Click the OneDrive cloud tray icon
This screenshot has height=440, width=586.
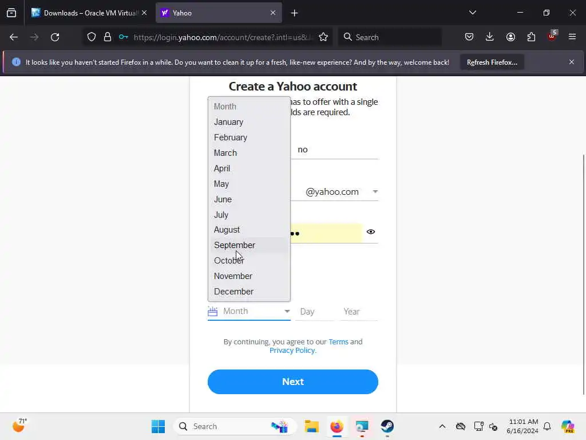[x=461, y=426]
